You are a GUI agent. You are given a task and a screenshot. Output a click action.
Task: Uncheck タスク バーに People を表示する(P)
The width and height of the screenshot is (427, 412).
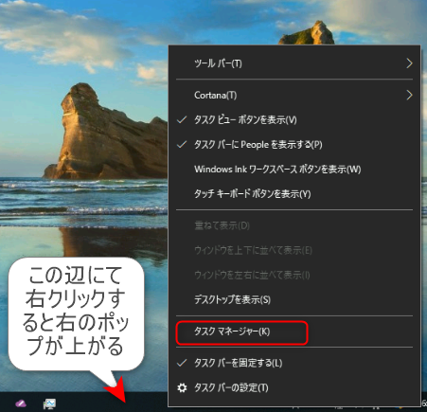tap(182, 145)
